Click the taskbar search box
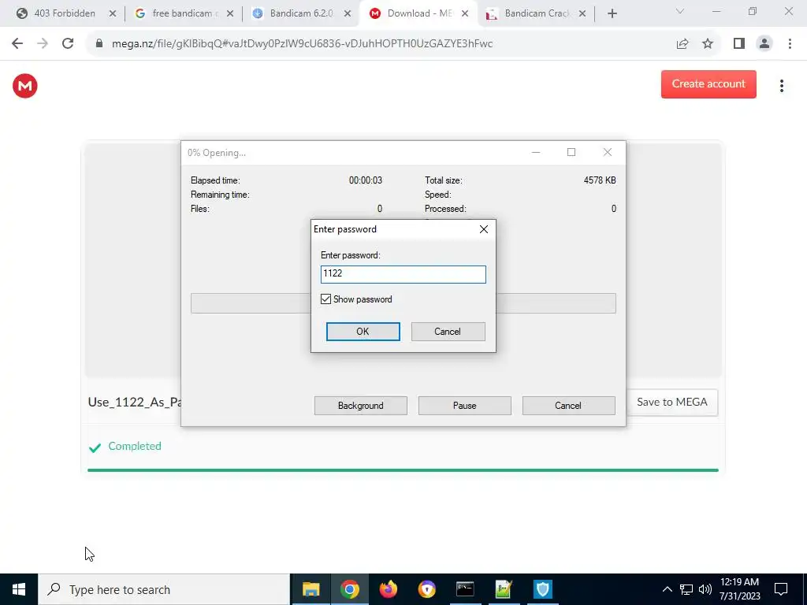This screenshot has width=807, height=605. [x=164, y=589]
